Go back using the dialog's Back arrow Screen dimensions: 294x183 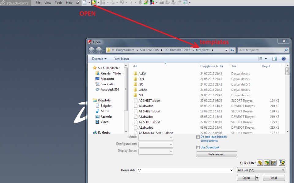pyautogui.click(x=92, y=50)
